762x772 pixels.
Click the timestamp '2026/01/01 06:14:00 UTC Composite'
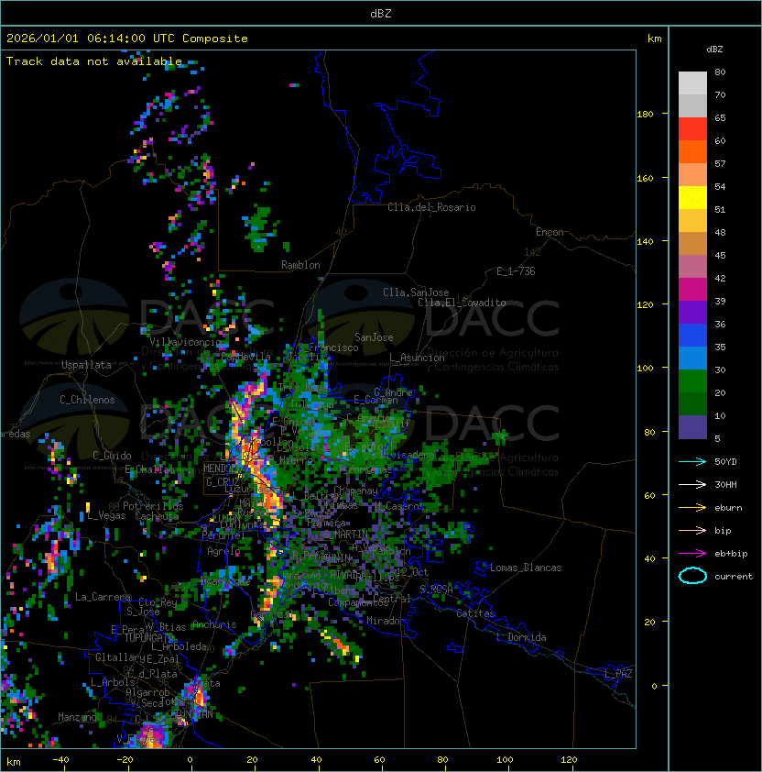(127, 39)
